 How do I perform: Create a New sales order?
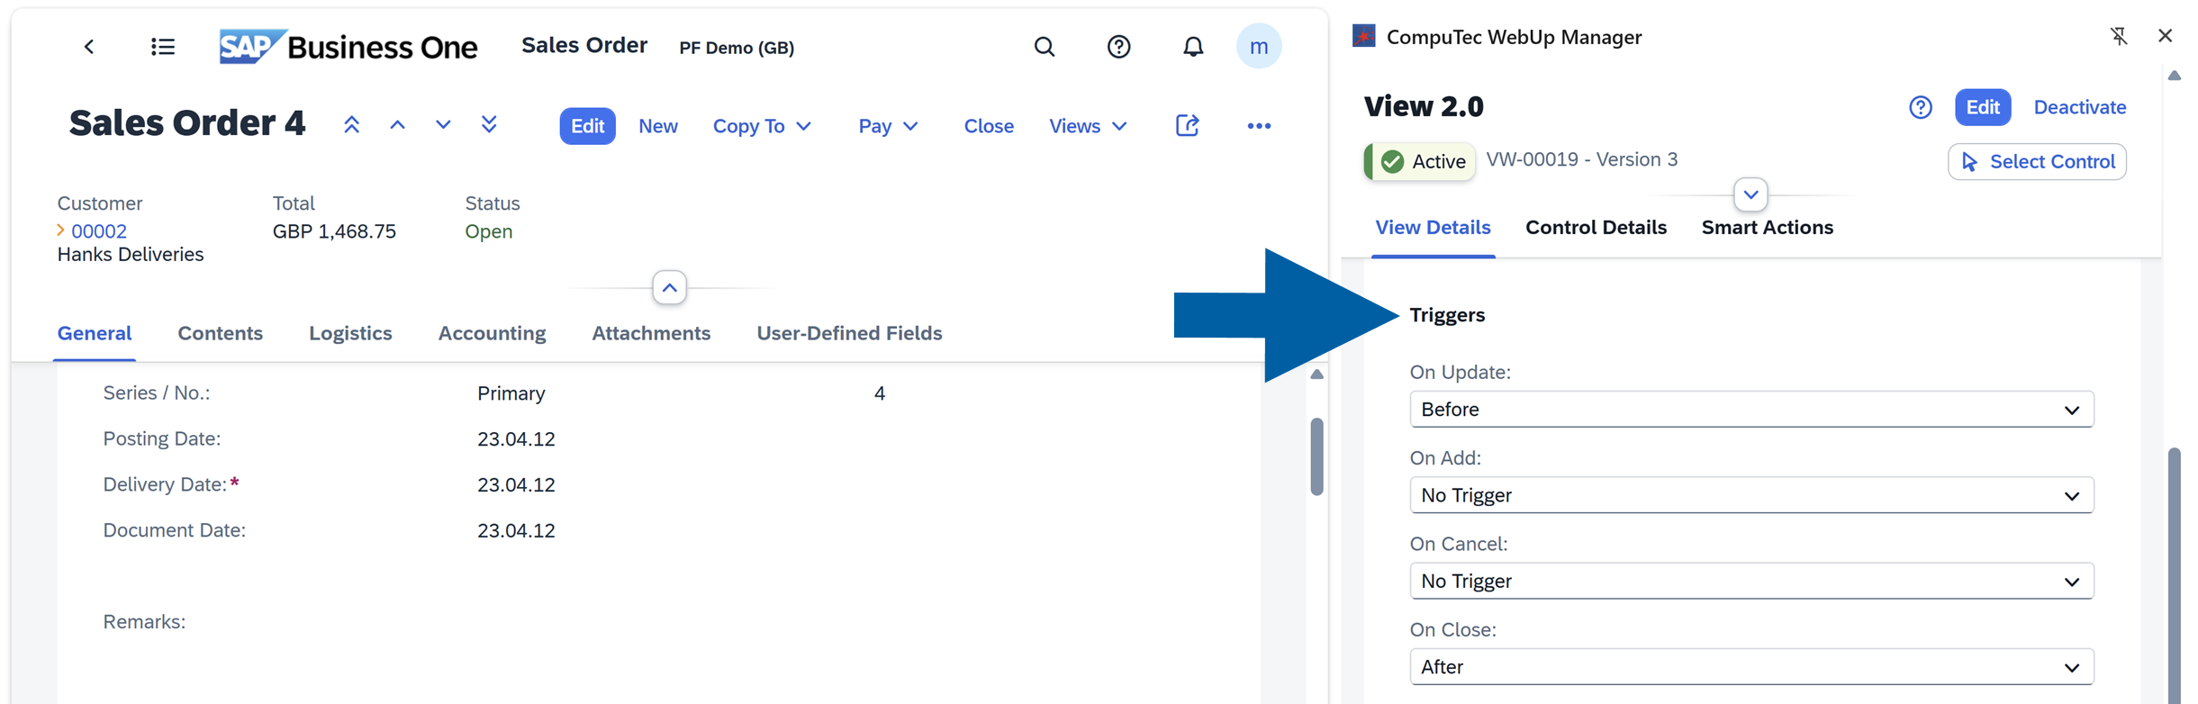click(x=658, y=126)
